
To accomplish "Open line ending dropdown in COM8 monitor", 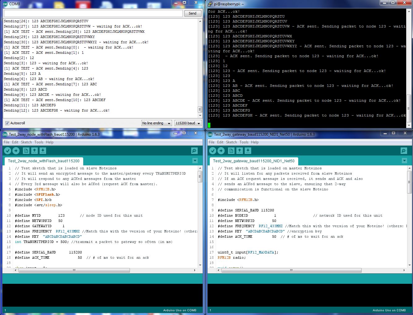I will coord(157,123).
